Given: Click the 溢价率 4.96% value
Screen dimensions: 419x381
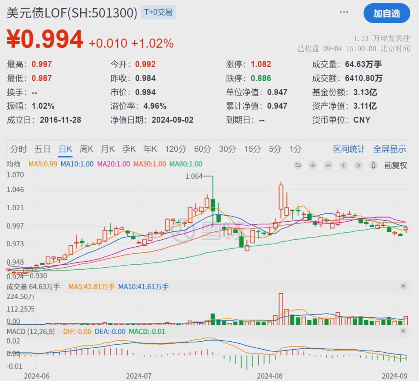Looking at the screenshot, I should [x=155, y=106].
